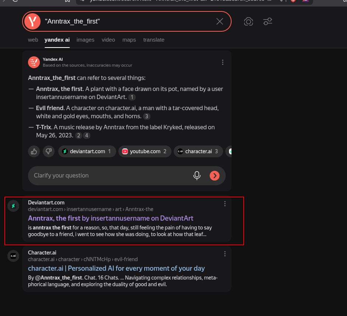Image resolution: width=347 pixels, height=316 pixels.
Task: Open Yandex AI answer options menu
Action: pyautogui.click(x=223, y=62)
